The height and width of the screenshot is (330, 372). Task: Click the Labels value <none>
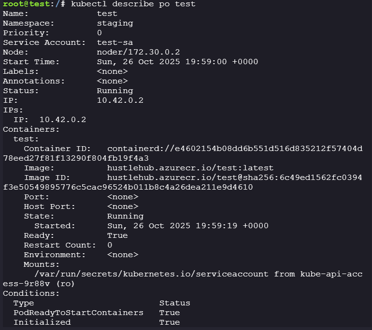112,71
